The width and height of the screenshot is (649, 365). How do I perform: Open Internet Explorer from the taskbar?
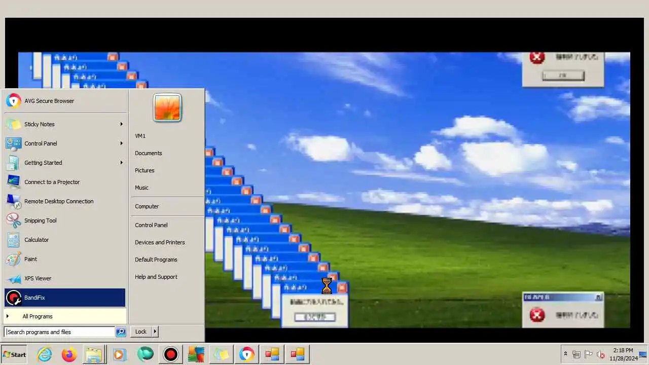click(44, 354)
